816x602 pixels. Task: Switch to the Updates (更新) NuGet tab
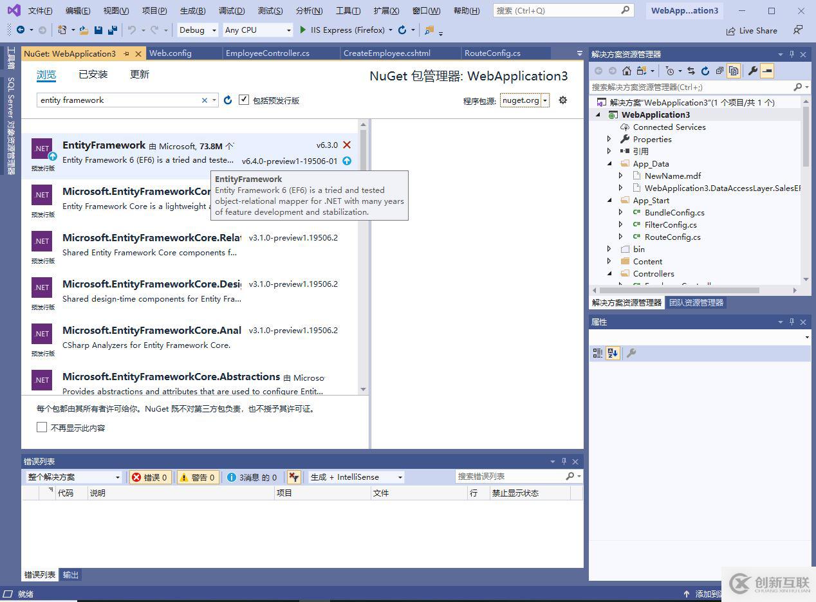[x=140, y=75]
